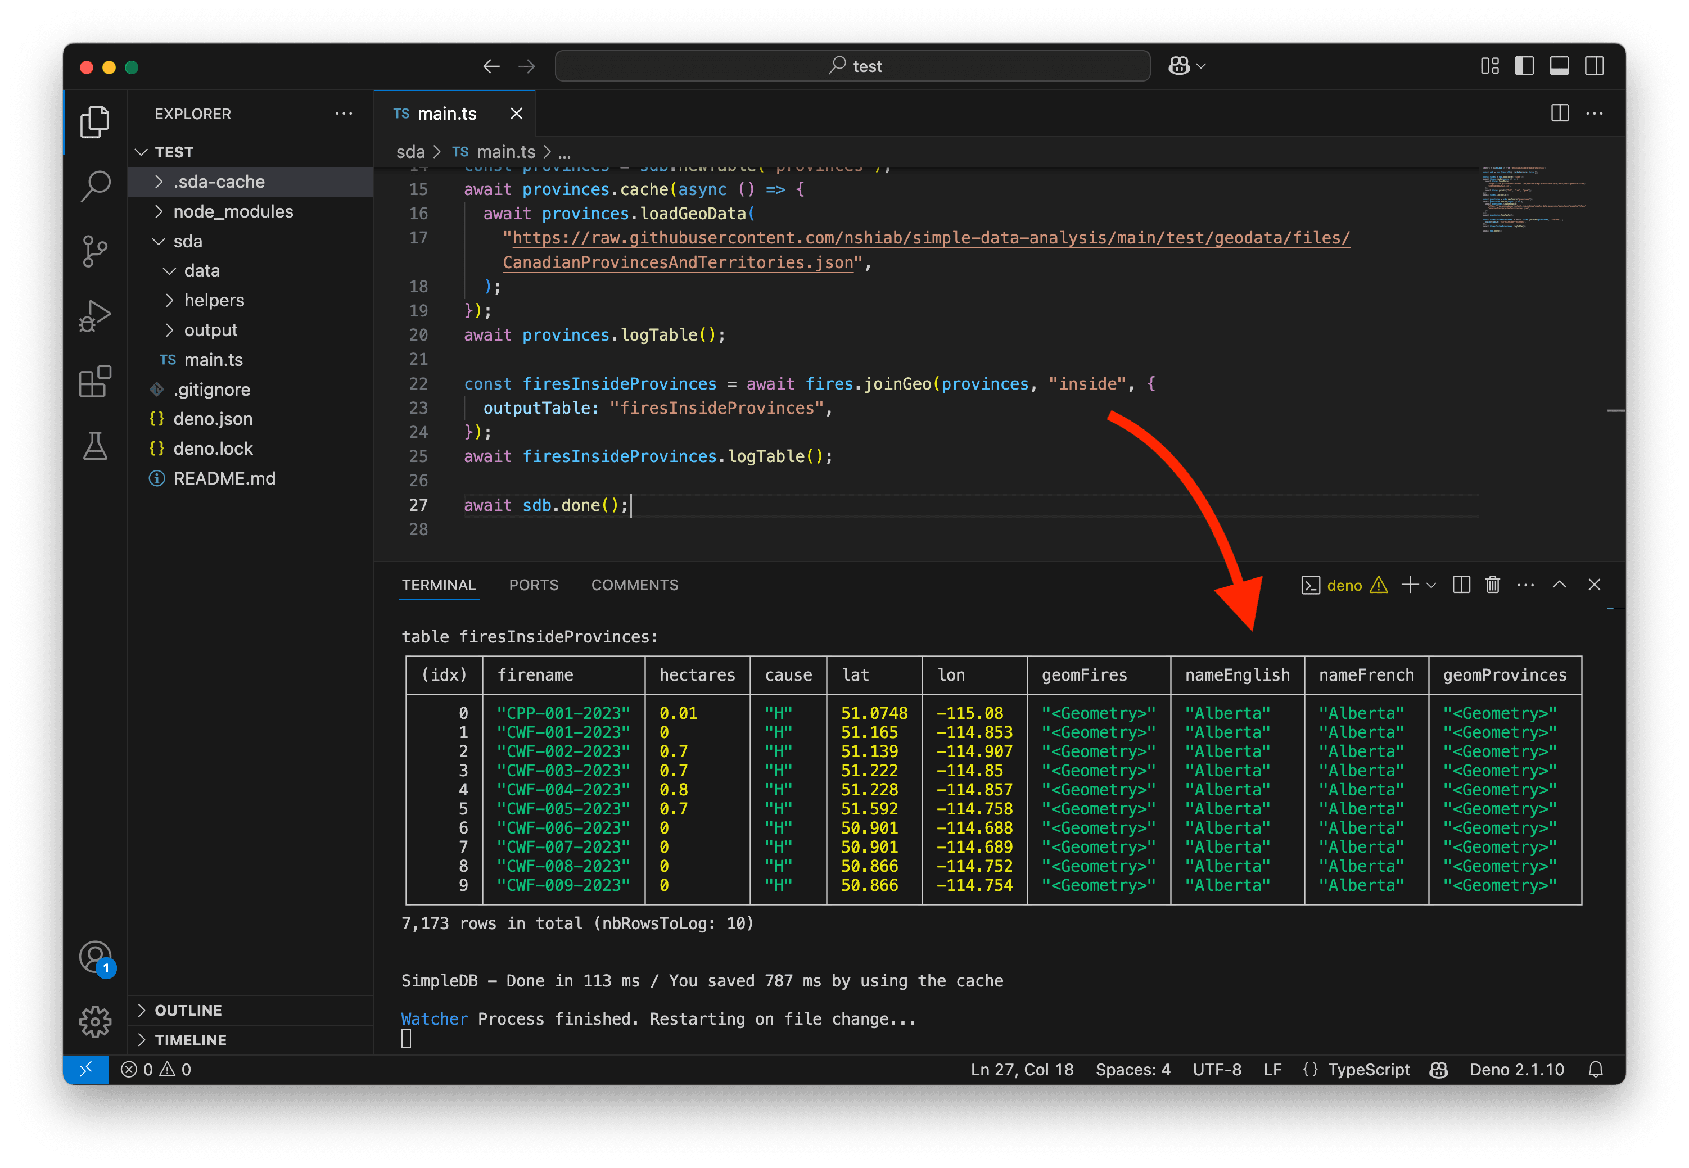Go forward with the right arrow
Image resolution: width=1689 pixels, height=1168 pixels.
(526, 66)
